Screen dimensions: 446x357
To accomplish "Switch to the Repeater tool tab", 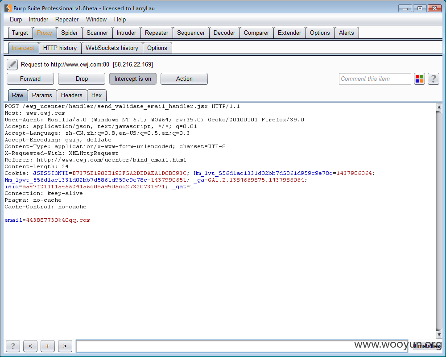I will (157, 33).
